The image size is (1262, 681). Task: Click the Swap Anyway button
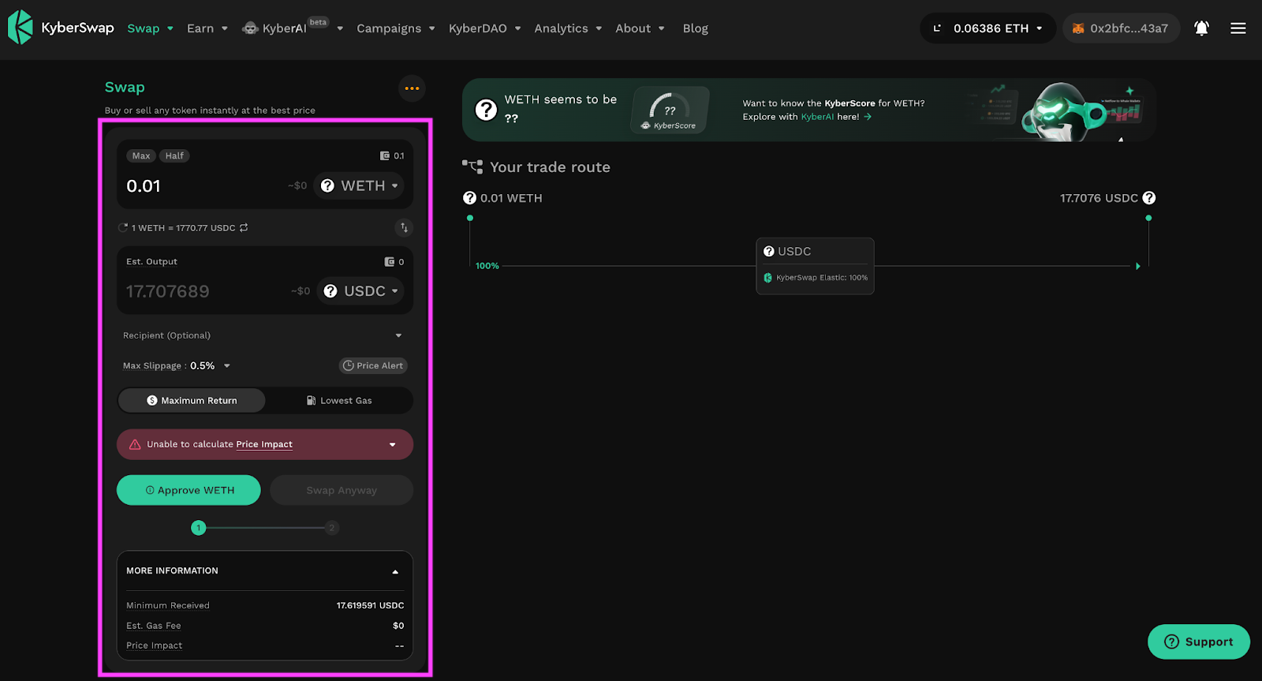(342, 490)
